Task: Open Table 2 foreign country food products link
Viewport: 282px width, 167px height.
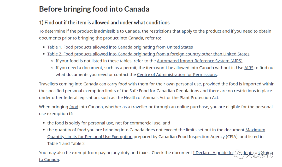Action: (x=148, y=54)
